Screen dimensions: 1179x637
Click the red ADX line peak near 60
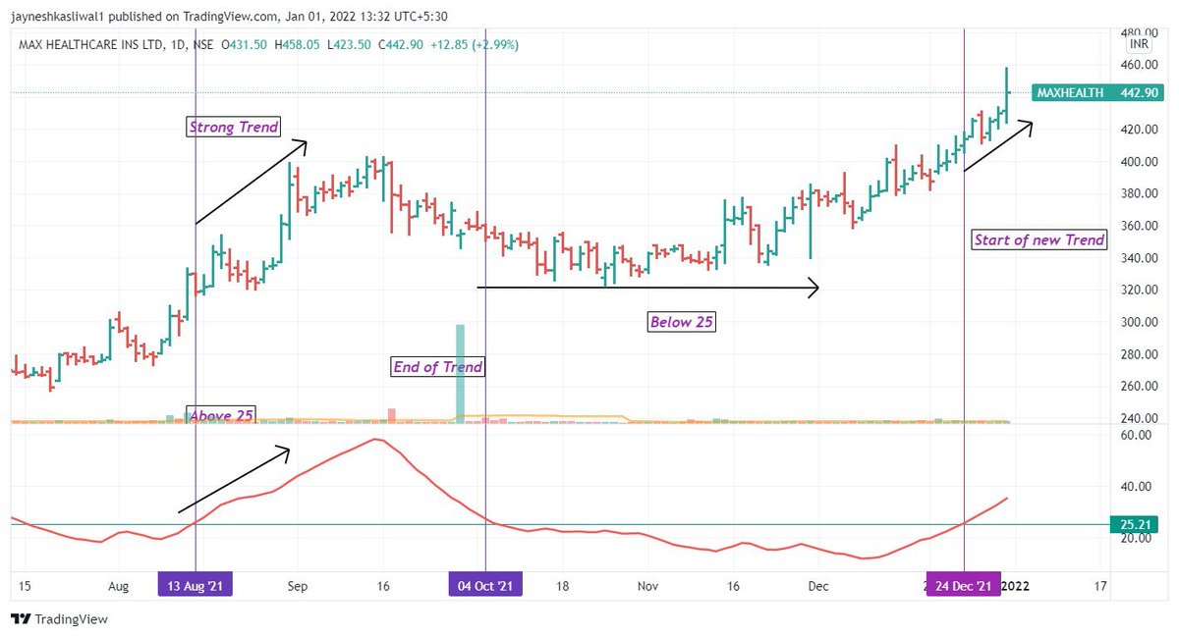click(374, 440)
